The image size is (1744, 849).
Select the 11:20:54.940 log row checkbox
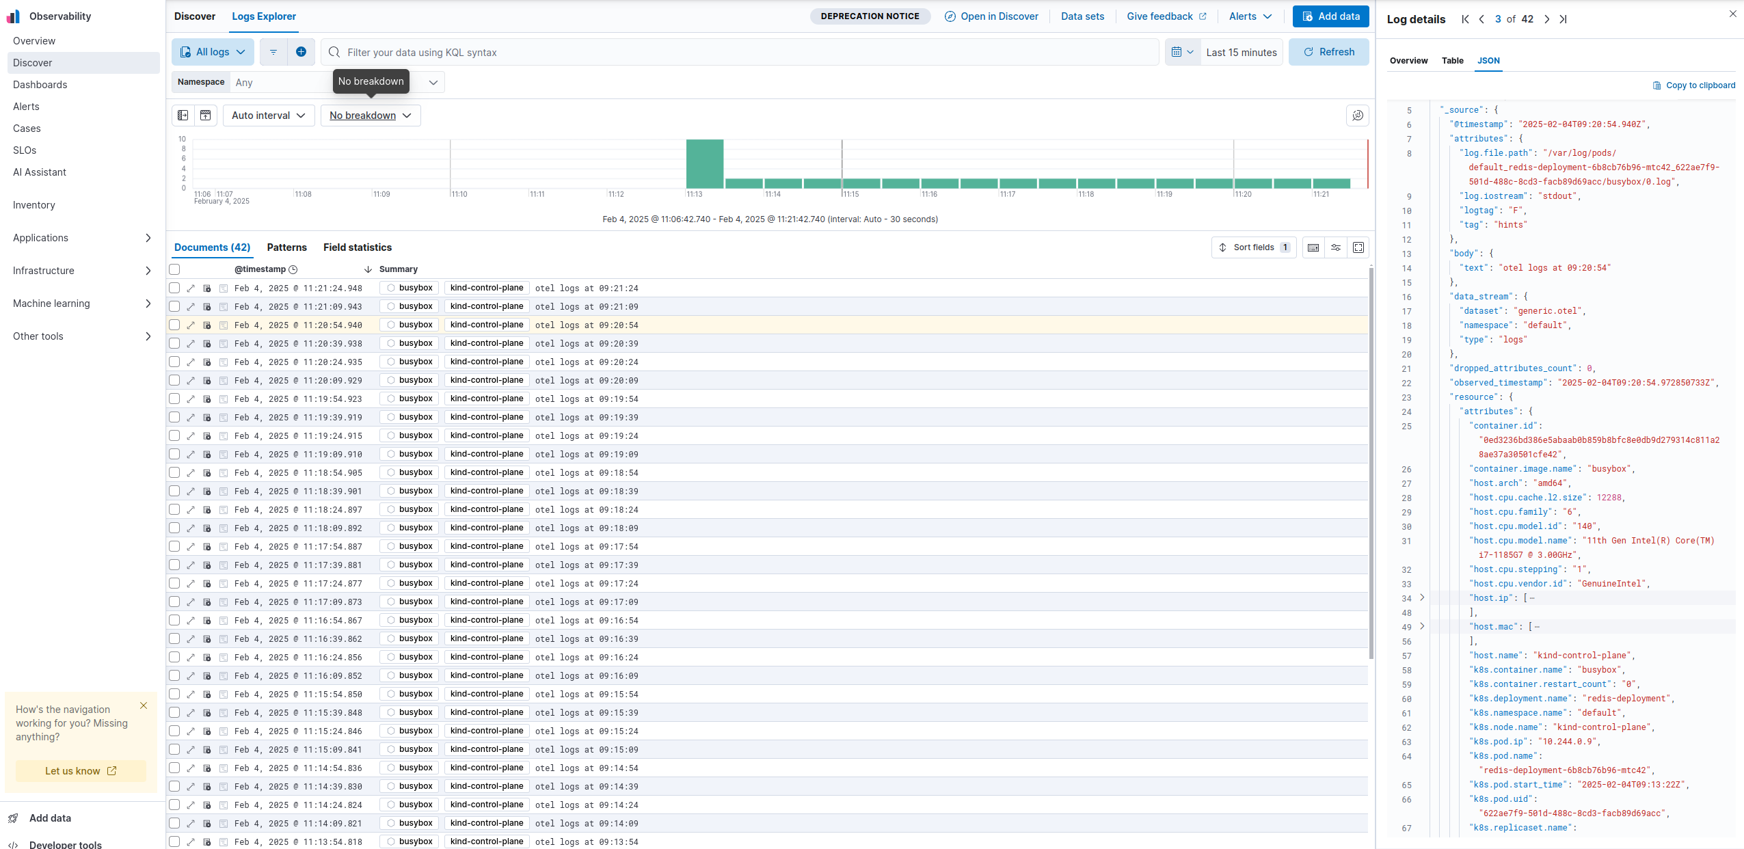175,325
